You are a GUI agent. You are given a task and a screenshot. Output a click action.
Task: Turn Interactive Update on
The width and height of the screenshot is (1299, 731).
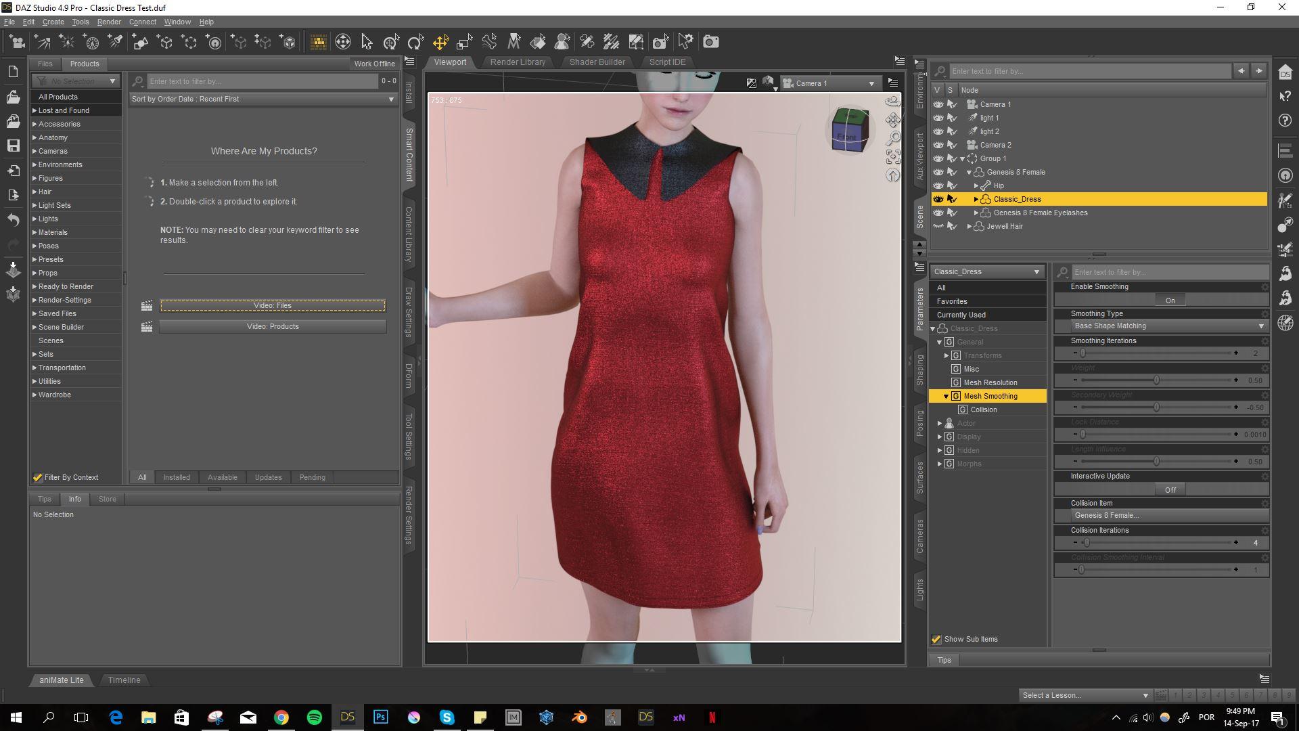tap(1170, 489)
